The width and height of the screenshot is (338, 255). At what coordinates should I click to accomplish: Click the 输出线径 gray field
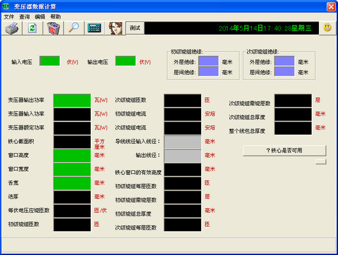tap(183, 156)
